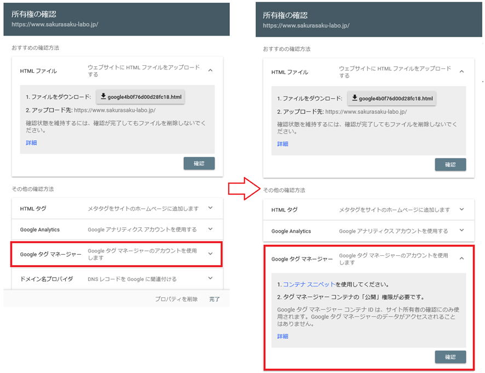Screen dimensions: 485x373
Task: Click 所有権の確認 header in right panel
Action: (285, 15)
